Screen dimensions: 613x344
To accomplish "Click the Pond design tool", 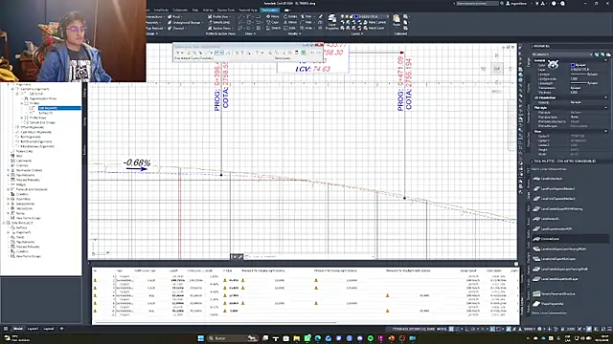I will tap(174, 17).
